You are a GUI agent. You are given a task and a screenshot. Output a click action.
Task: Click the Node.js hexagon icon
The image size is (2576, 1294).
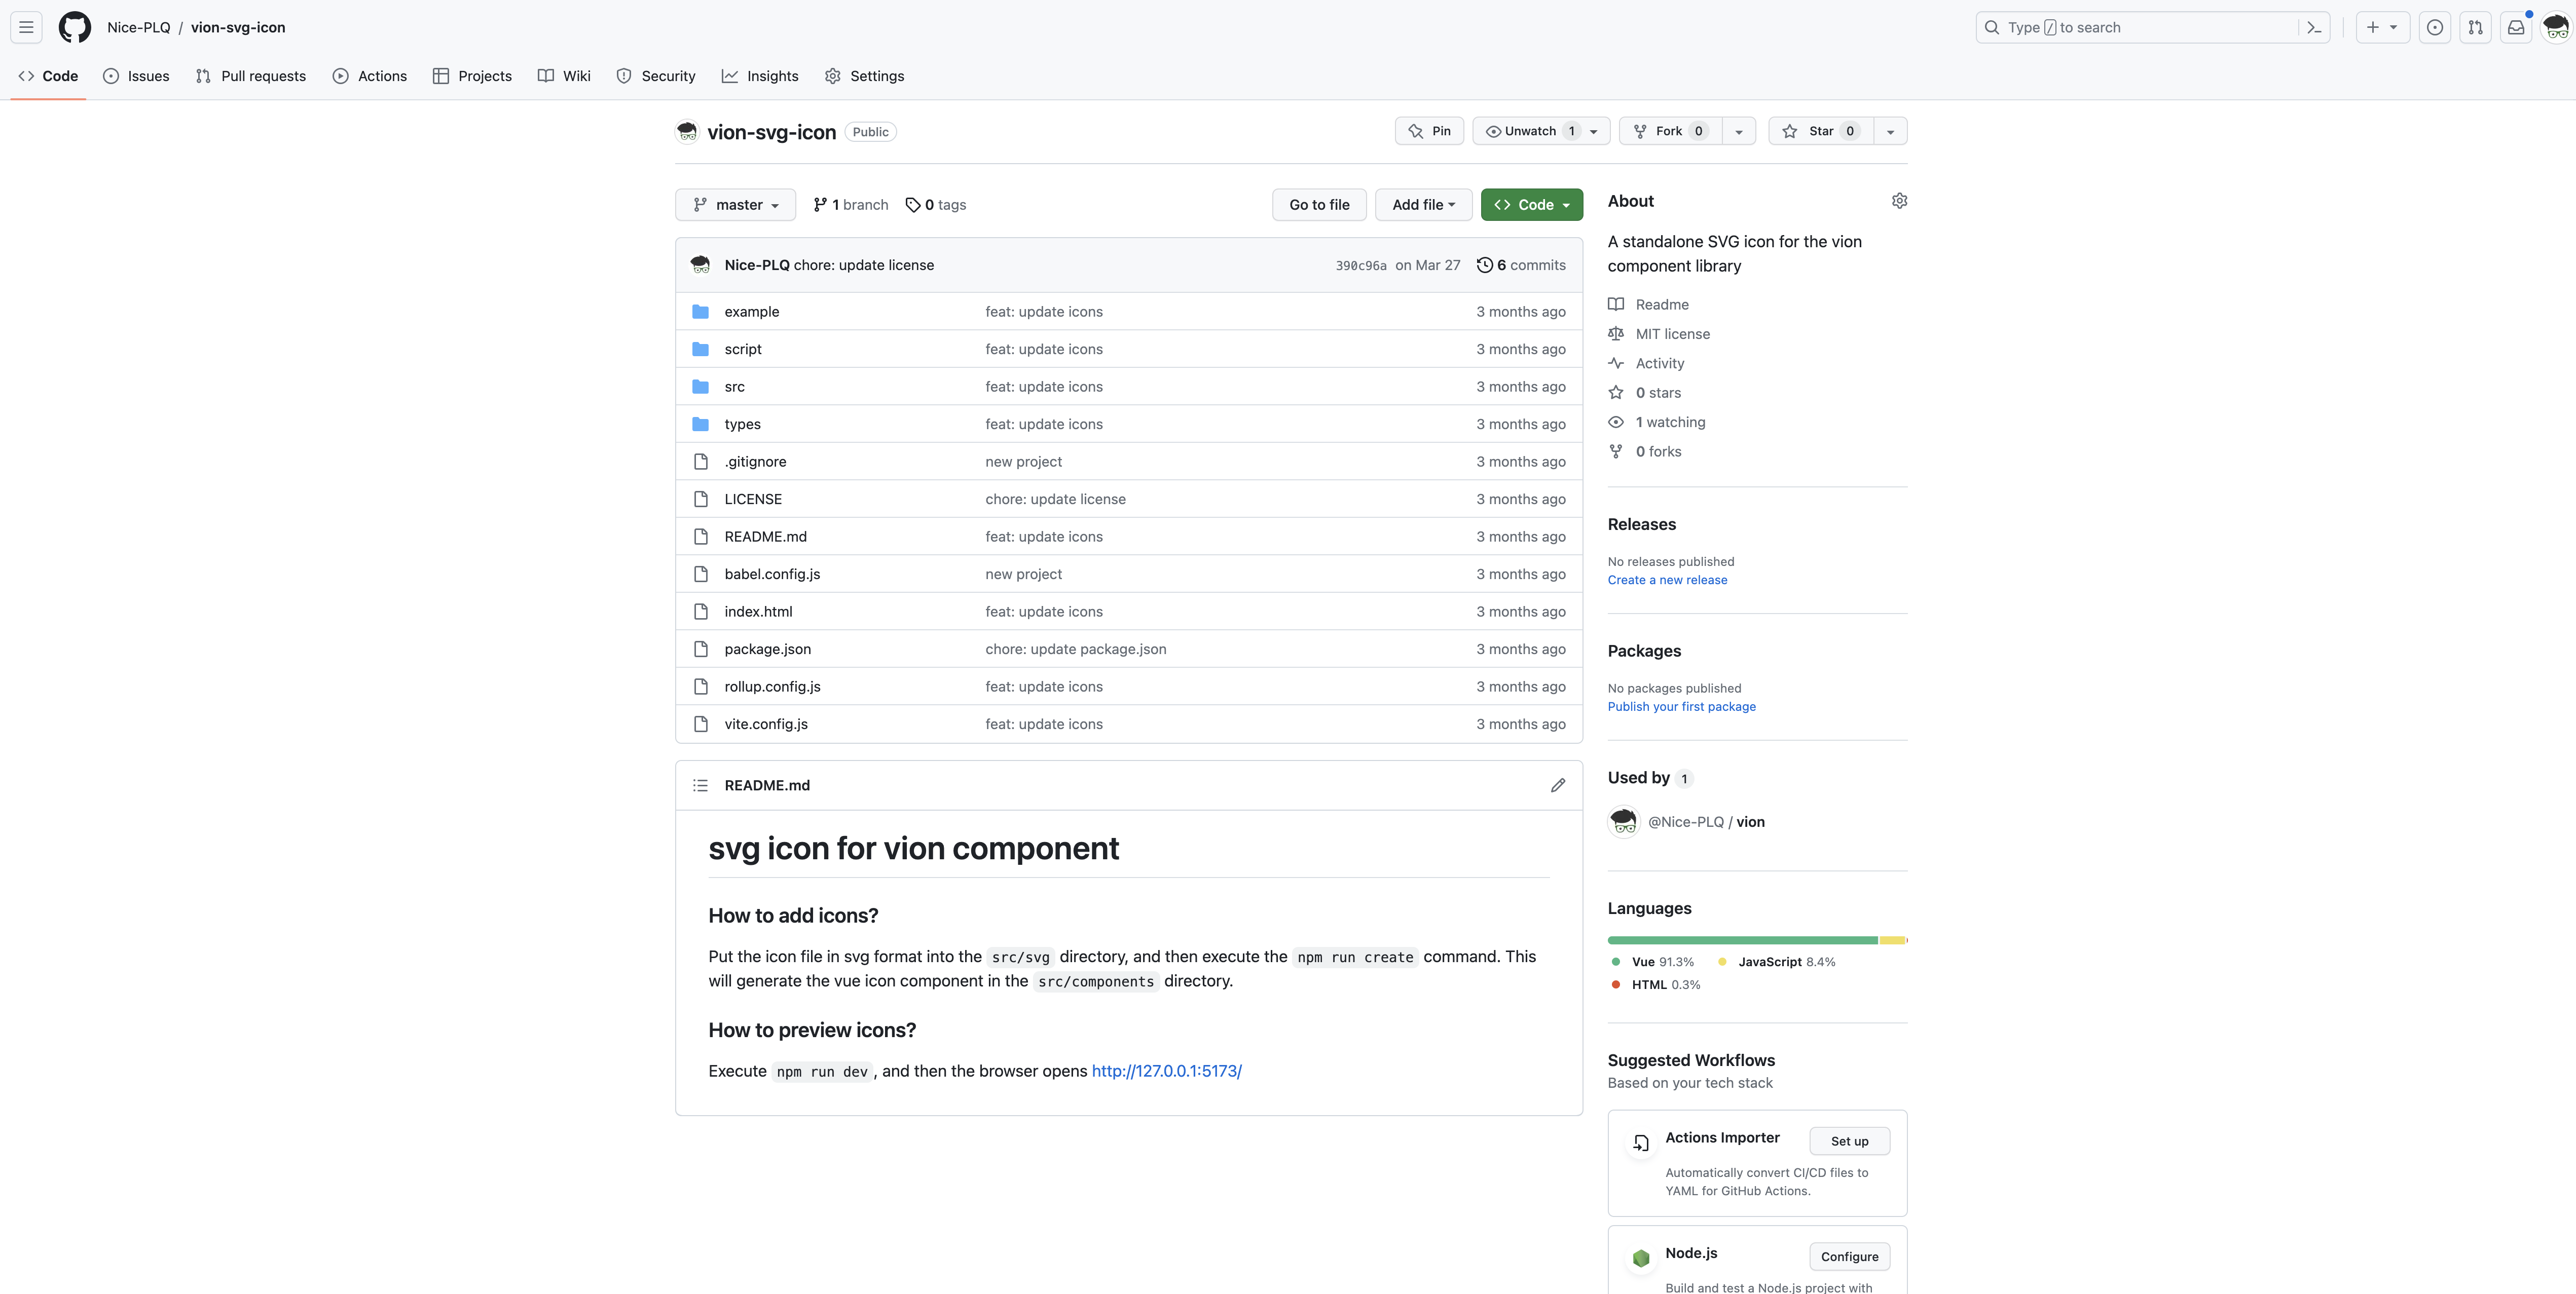(1641, 1258)
